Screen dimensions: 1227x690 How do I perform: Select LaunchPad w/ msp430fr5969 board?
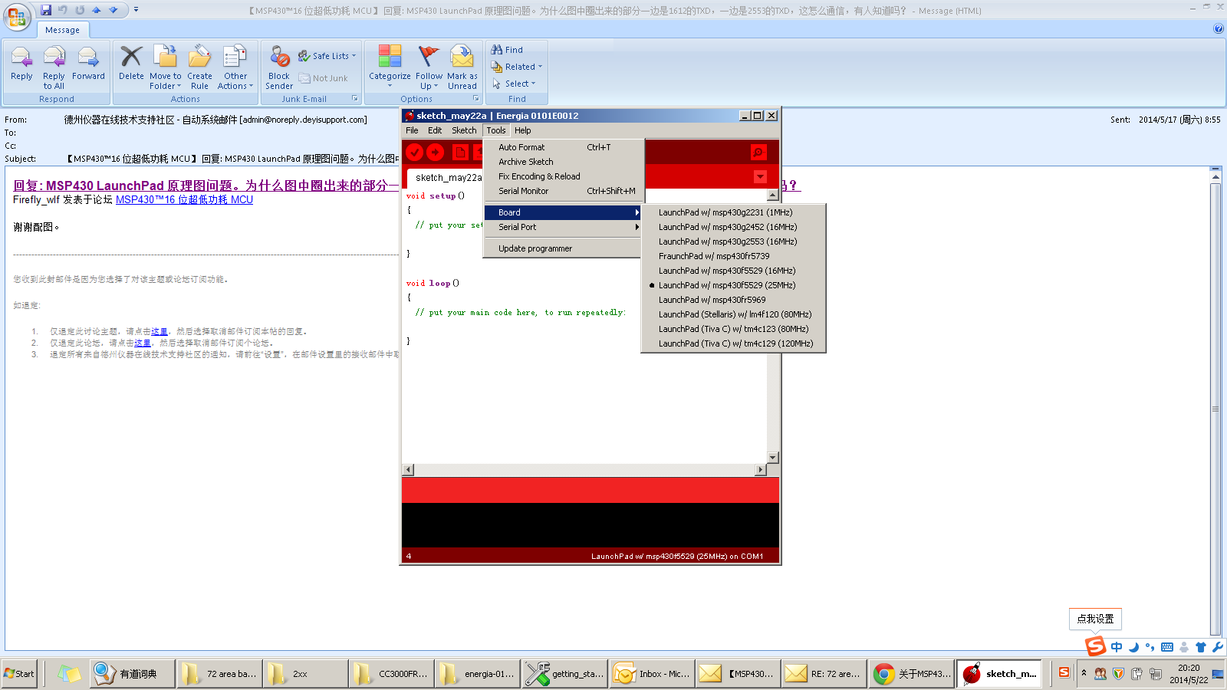[733, 300]
